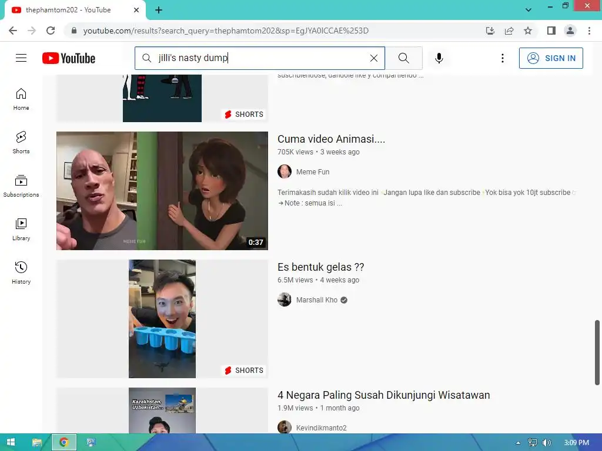This screenshot has width=602, height=451.
Task: Open History in the sidebar
Action: (21, 272)
